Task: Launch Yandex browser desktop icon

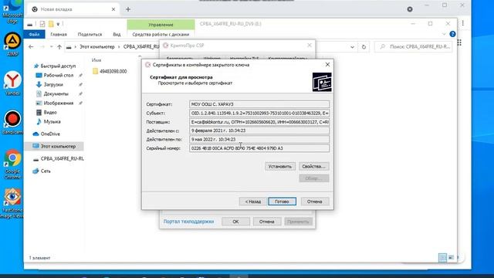Action: 12,83
